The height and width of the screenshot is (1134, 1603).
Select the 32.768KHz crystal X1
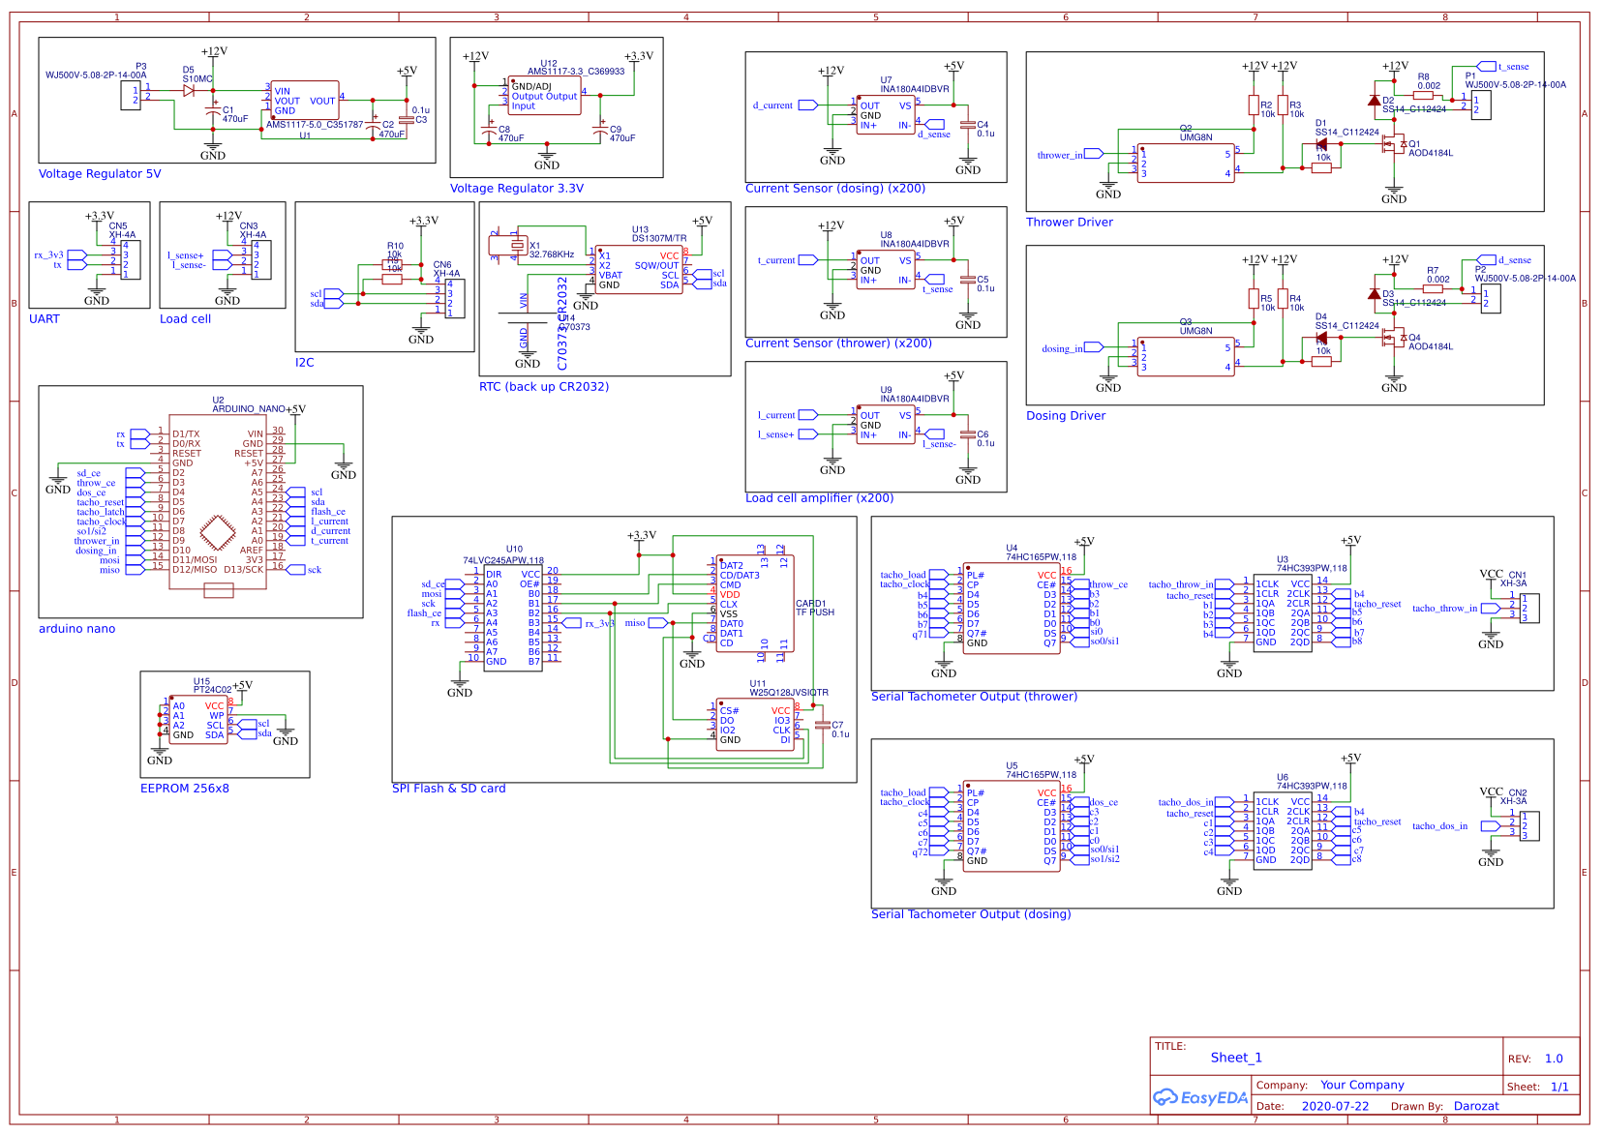point(518,247)
